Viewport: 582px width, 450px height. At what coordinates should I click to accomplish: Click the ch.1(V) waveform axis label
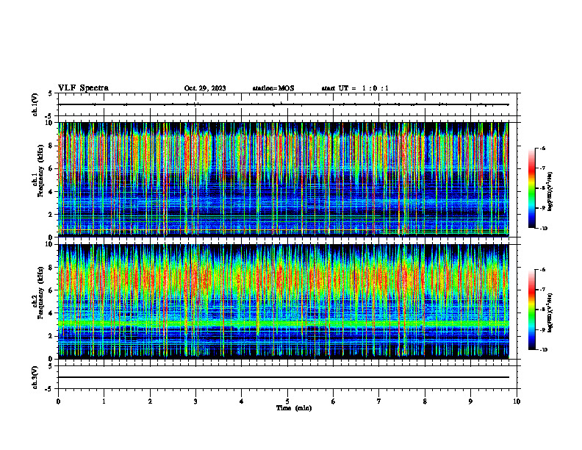coord(35,104)
